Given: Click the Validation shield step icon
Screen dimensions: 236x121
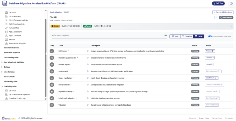Looking at the screenshot, I should pos(52,105).
